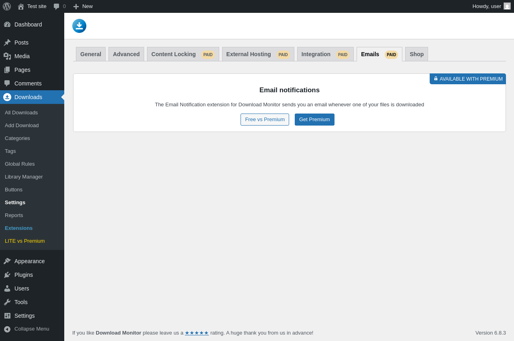
Task: Open the five-star rating link
Action: tap(197, 333)
